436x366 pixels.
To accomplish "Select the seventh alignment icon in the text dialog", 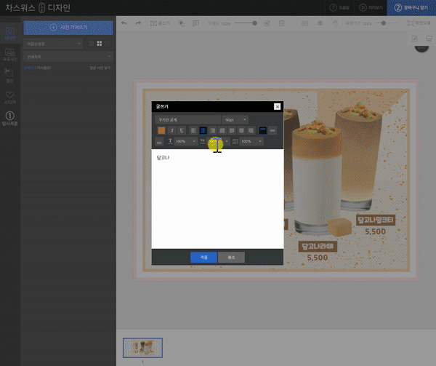I will pyautogui.click(x=251, y=130).
